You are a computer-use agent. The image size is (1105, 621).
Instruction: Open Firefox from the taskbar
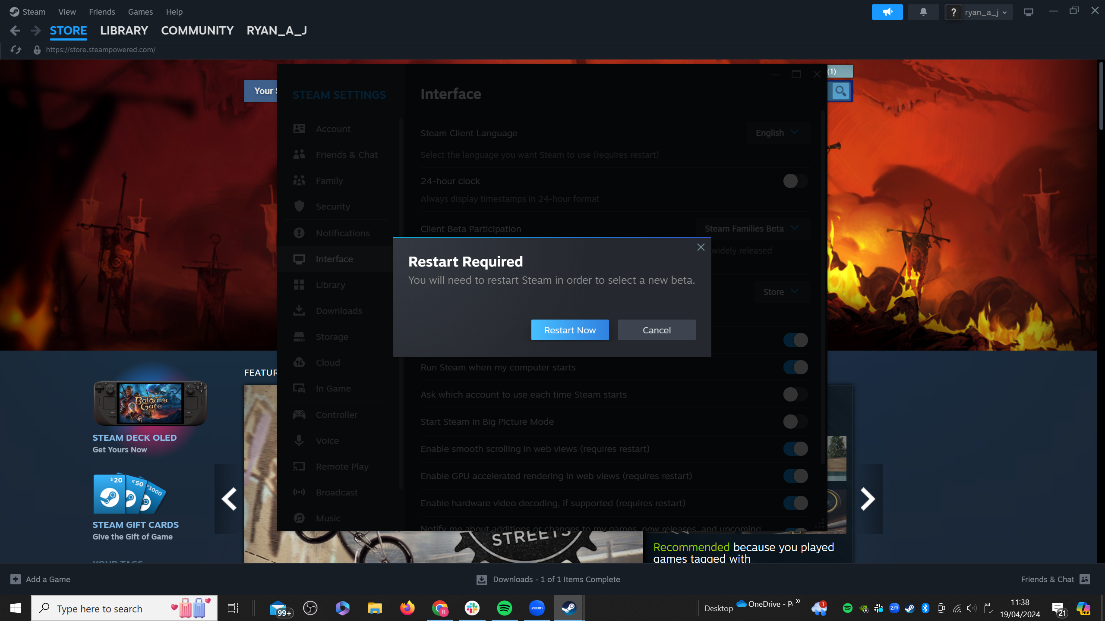pos(407,608)
